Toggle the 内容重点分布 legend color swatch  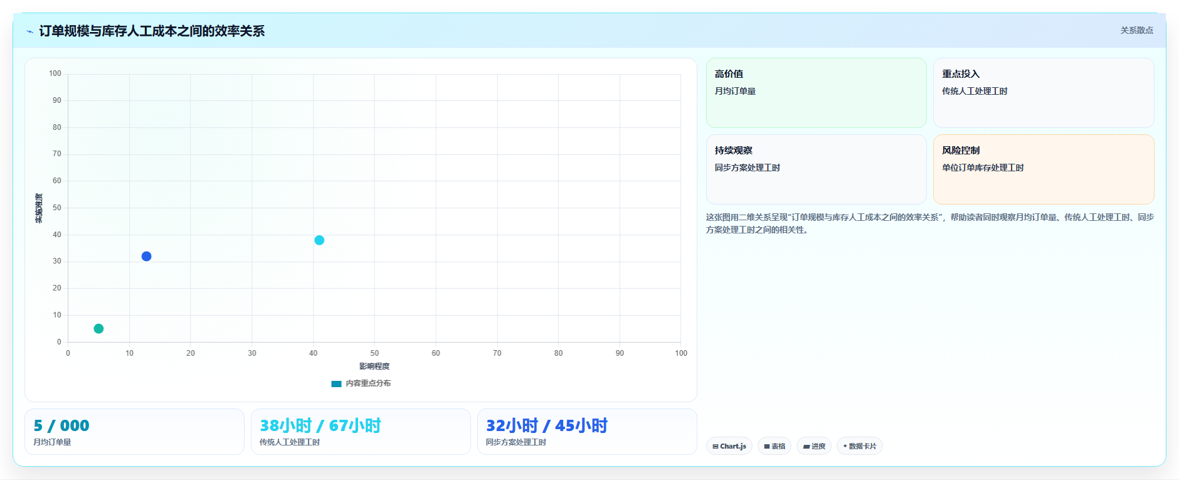(336, 383)
